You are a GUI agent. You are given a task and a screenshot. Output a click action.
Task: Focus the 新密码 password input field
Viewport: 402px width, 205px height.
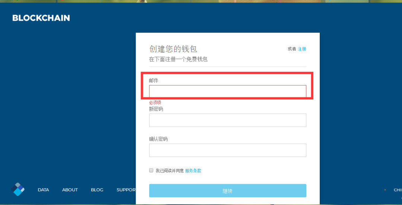pos(228,120)
